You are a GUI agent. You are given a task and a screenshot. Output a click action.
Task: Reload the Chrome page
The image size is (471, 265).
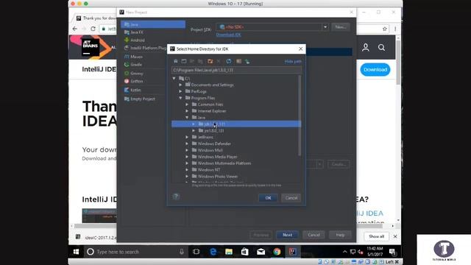(x=93, y=29)
